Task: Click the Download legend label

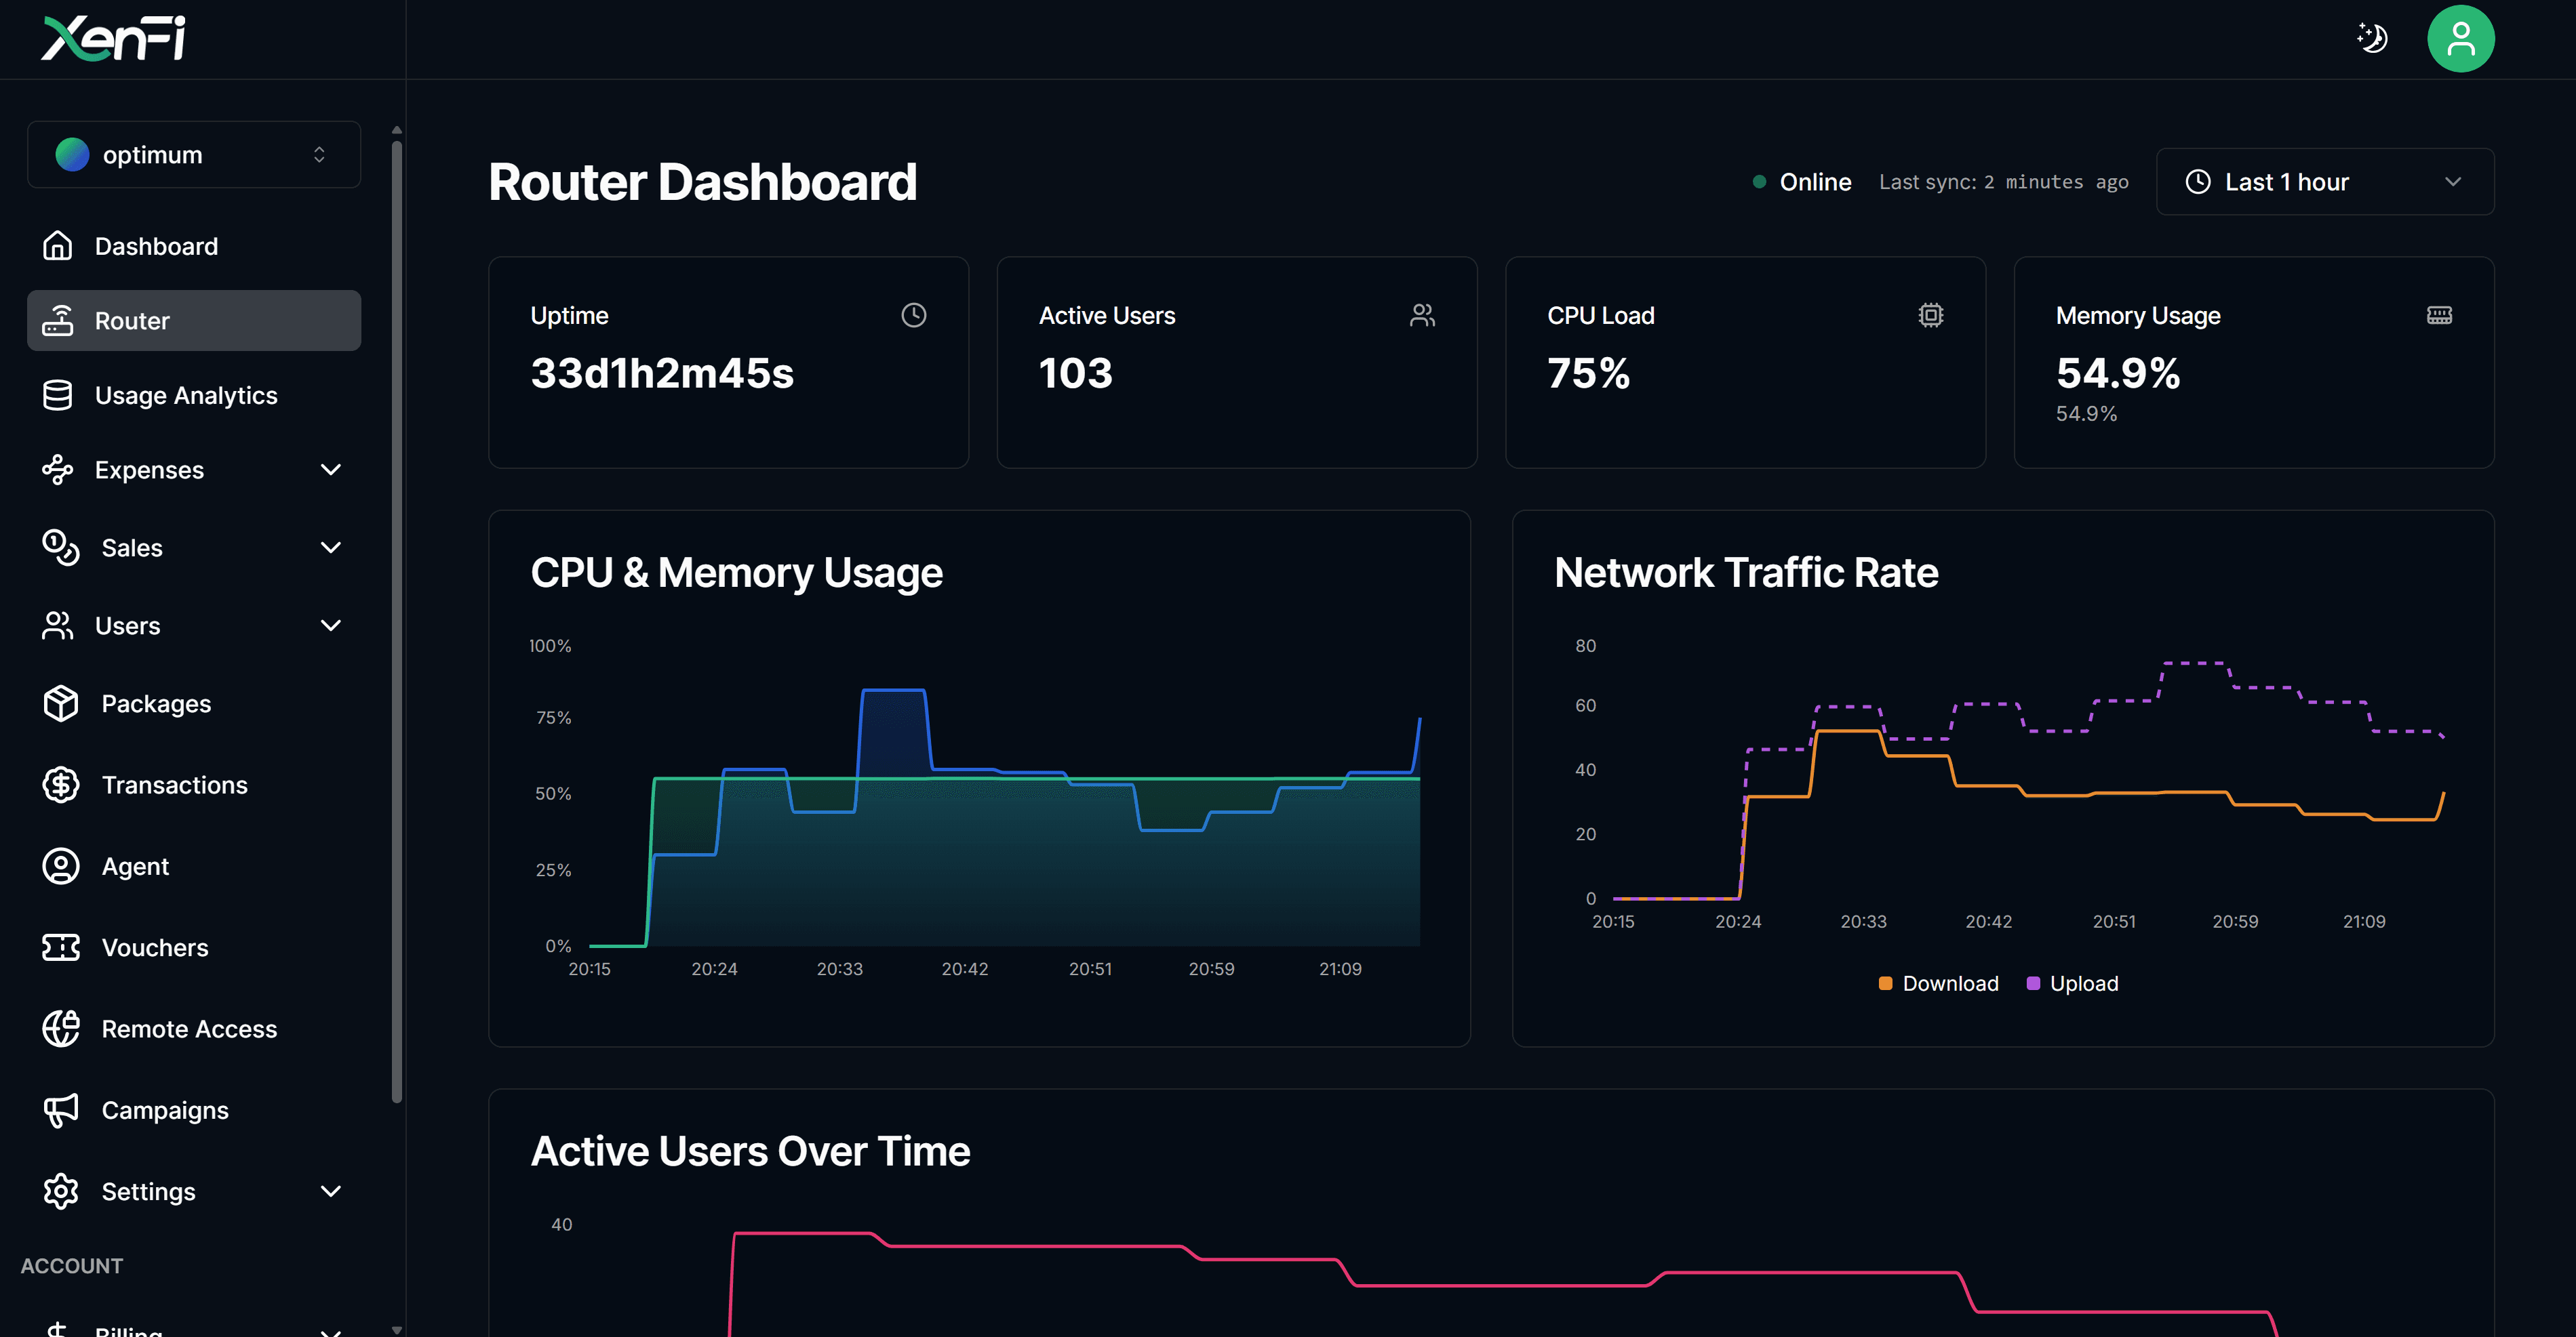Action: 1950,983
